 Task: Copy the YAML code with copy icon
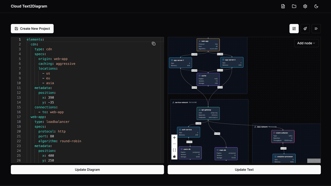(154, 44)
